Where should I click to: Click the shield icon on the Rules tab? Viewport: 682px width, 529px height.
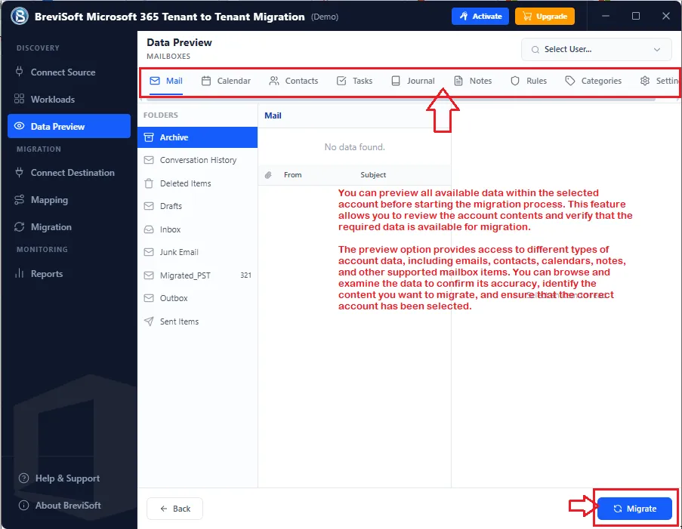point(515,81)
